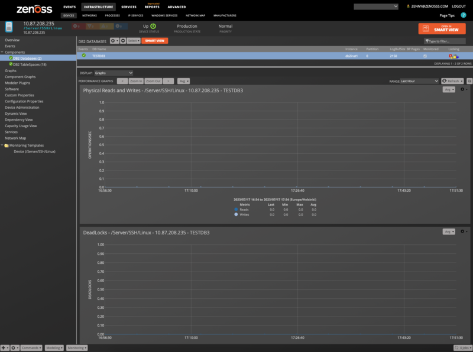This screenshot has height=352, width=473.
Task: Click the user icon beside ZENNY@ZENOSSS.COM
Action: pyautogui.click(x=408, y=6)
